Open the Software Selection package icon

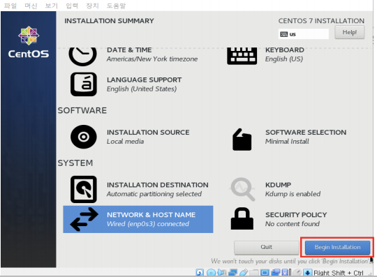pyautogui.click(x=242, y=140)
